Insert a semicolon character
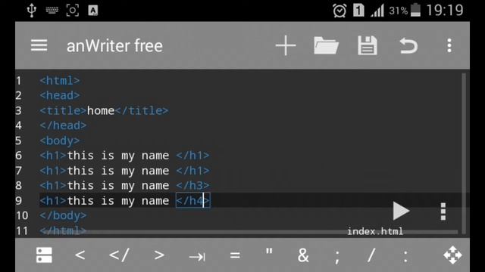 [x=337, y=257]
